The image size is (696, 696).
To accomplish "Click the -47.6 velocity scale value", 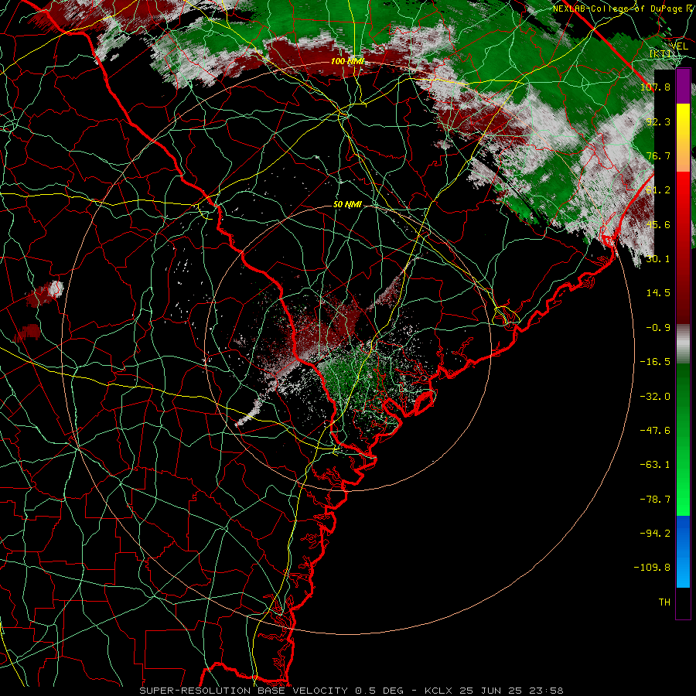I will click(x=655, y=431).
